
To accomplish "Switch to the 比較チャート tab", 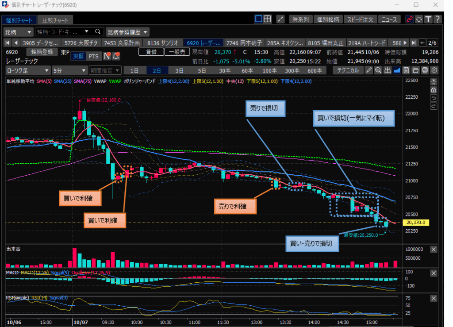I will tap(55, 20).
